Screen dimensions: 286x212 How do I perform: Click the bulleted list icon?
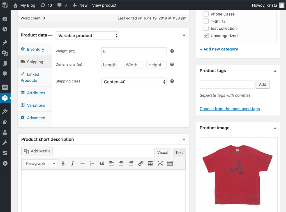click(82, 163)
